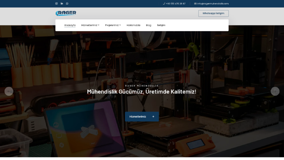The width and height of the screenshot is (284, 160).
Task: Open the Projelerimiz nav menu label
Action: pos(112,25)
